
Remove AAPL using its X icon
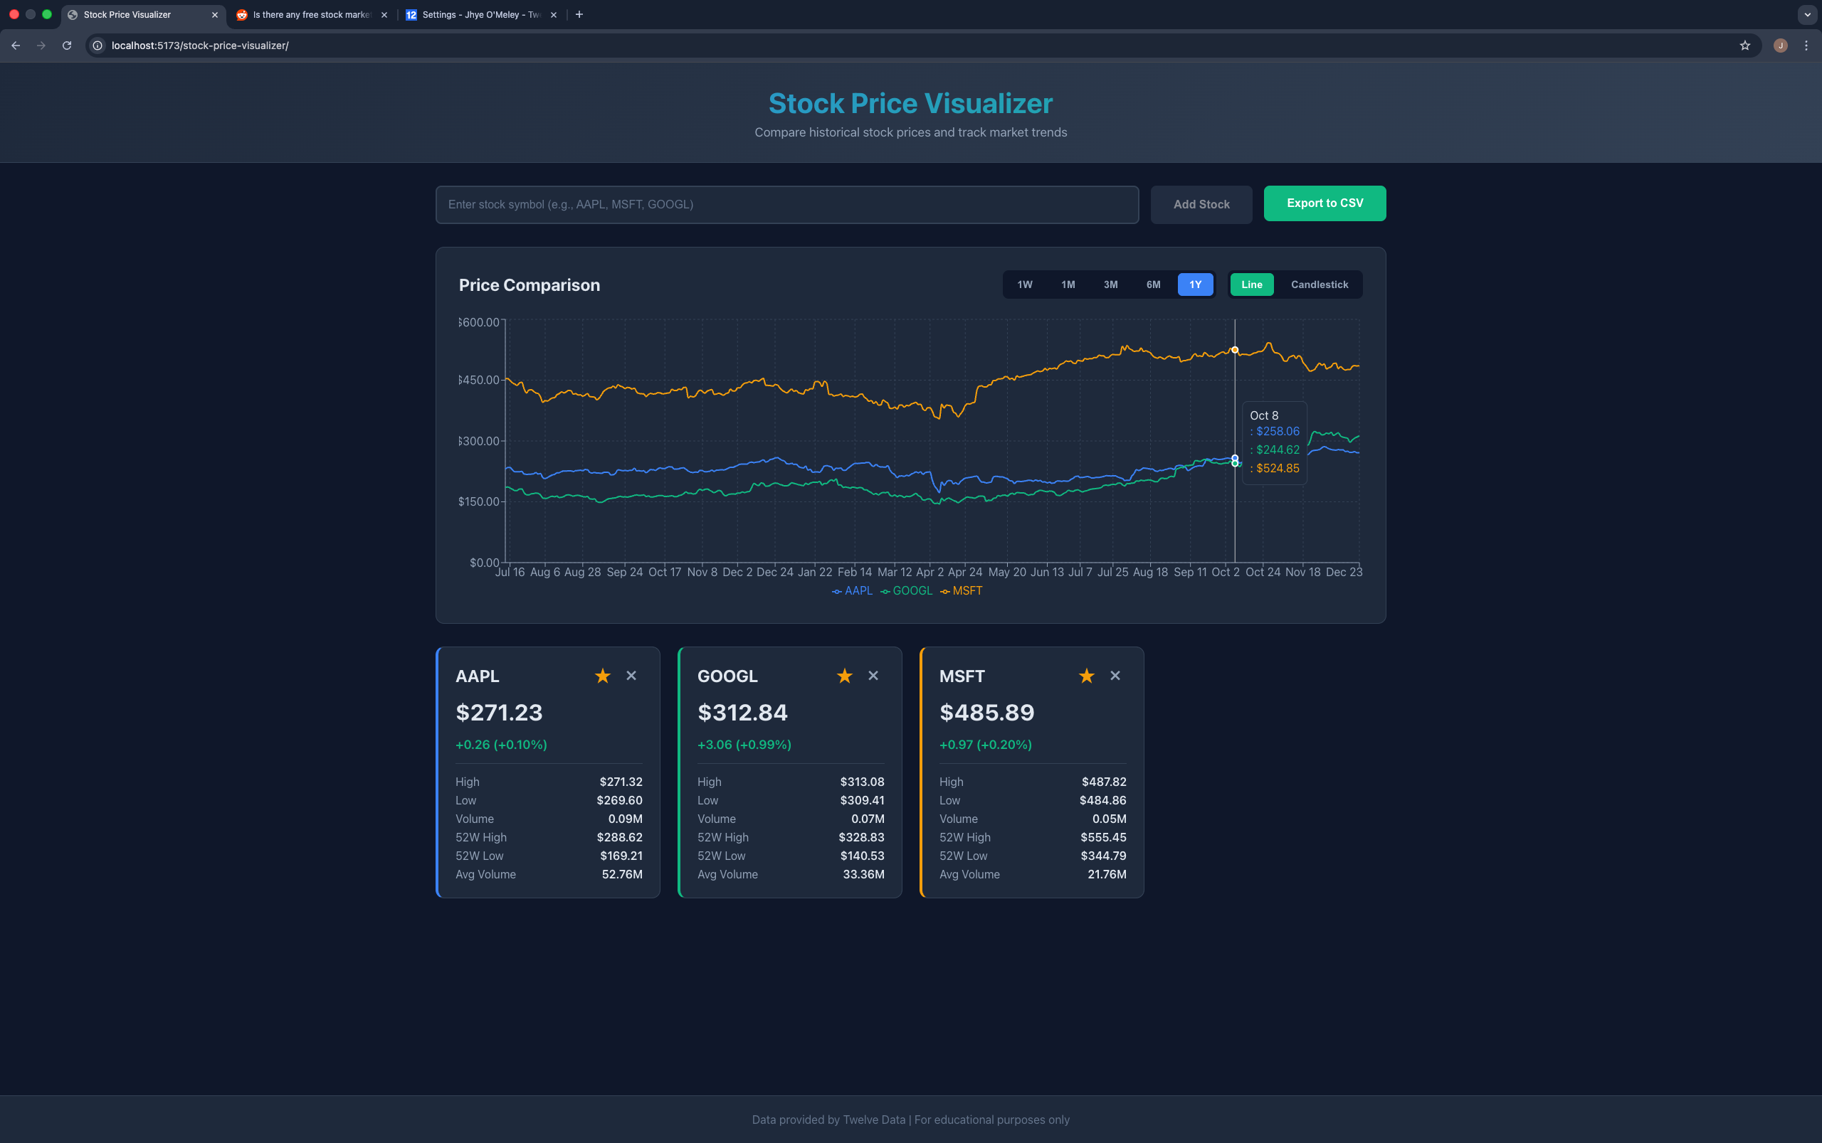click(x=631, y=675)
